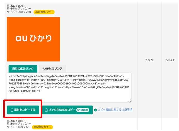Viewport: 179px width, 131px height.
Task: Click the 高解像度バナー badge for material 016
Action: click(x=43, y=127)
